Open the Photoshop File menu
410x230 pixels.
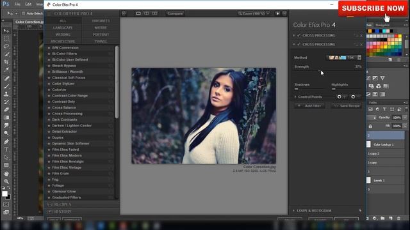point(17,4)
